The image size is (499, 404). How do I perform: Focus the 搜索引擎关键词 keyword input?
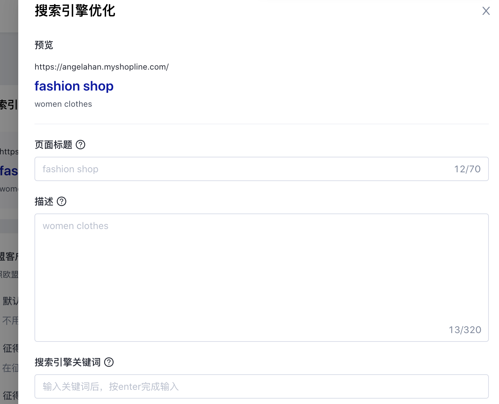click(x=261, y=386)
